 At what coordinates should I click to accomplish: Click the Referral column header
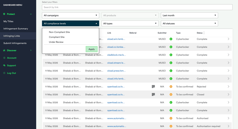(133, 33)
